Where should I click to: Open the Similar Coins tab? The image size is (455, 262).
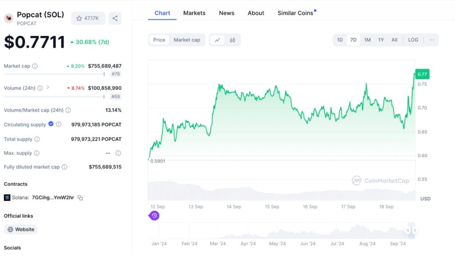pos(295,13)
